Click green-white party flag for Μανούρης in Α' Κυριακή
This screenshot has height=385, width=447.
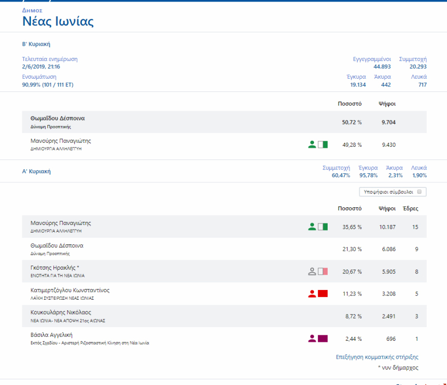(323, 227)
